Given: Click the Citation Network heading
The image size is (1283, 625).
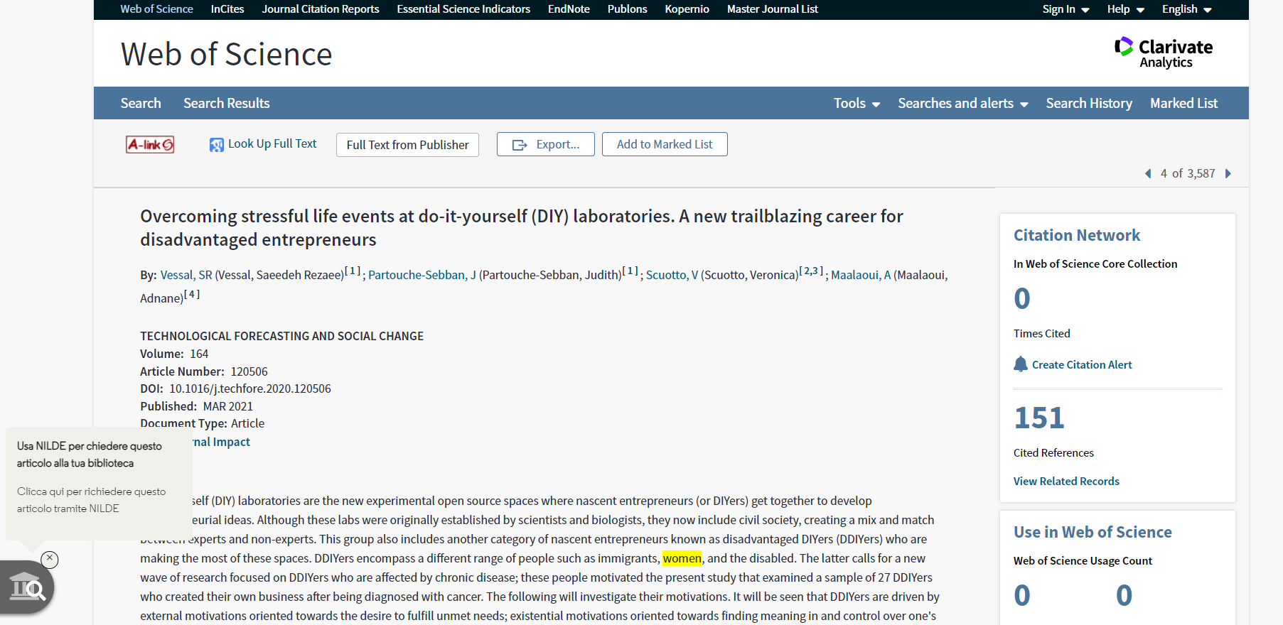Looking at the screenshot, I should click(x=1076, y=235).
